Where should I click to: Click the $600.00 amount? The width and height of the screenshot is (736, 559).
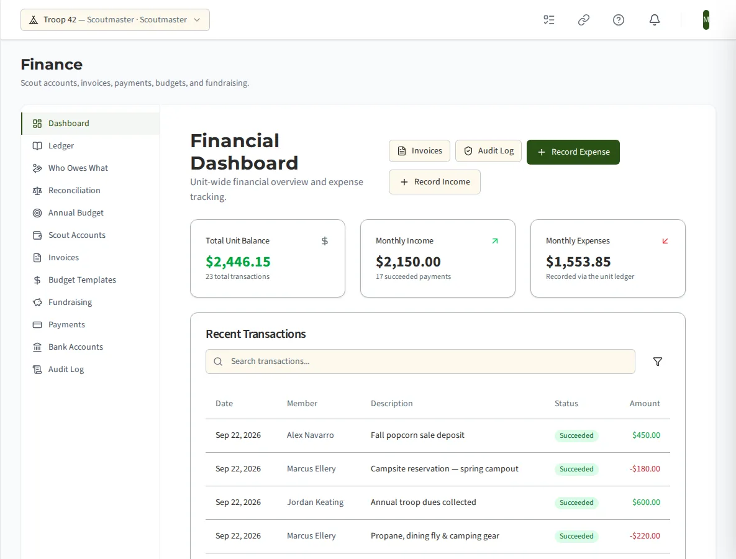[646, 502]
